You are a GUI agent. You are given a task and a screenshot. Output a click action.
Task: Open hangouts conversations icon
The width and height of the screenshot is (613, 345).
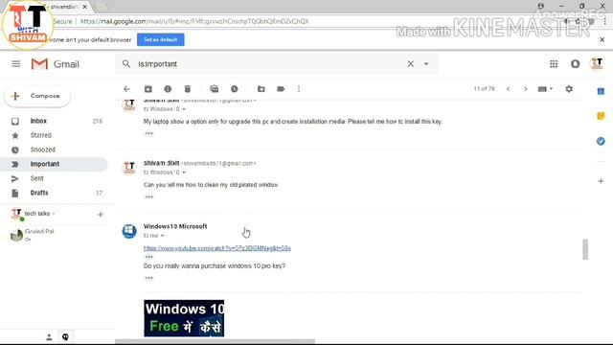coord(66,337)
